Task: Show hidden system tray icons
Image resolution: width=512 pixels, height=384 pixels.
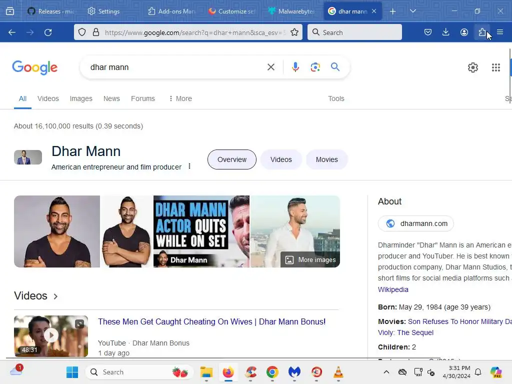Action: (x=386, y=372)
